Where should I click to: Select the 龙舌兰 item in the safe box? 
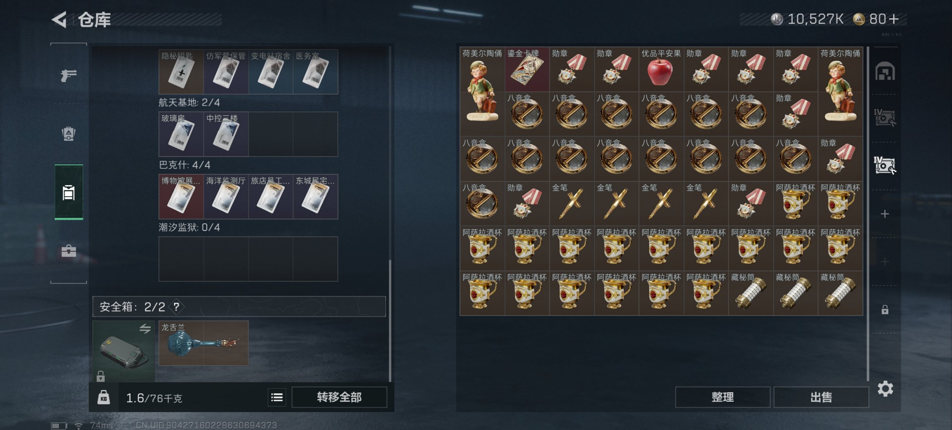click(204, 343)
